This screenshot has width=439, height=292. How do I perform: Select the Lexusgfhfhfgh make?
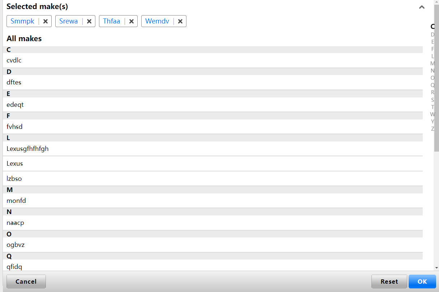coord(213,149)
